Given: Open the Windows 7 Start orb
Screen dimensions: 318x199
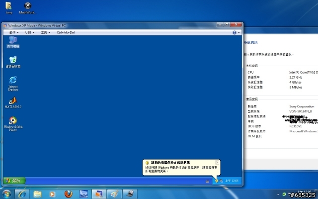Looking at the screenshot, I should coord(6,194).
